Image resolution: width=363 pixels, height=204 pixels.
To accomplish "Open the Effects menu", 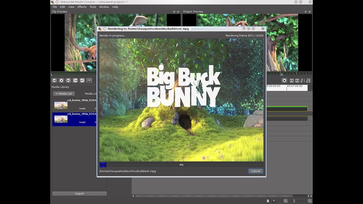I will [82, 7].
